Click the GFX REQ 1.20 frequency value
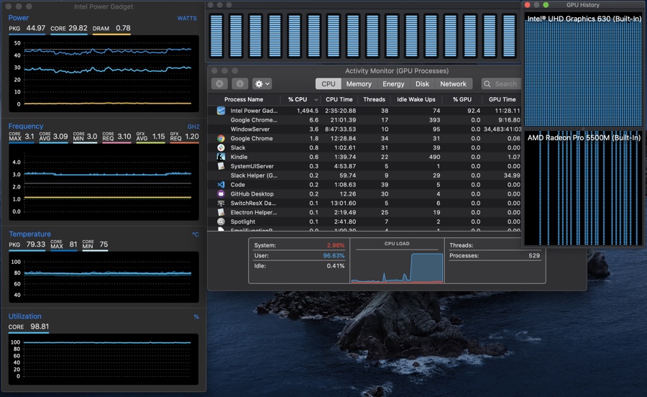This screenshot has height=397, width=647. click(185, 137)
